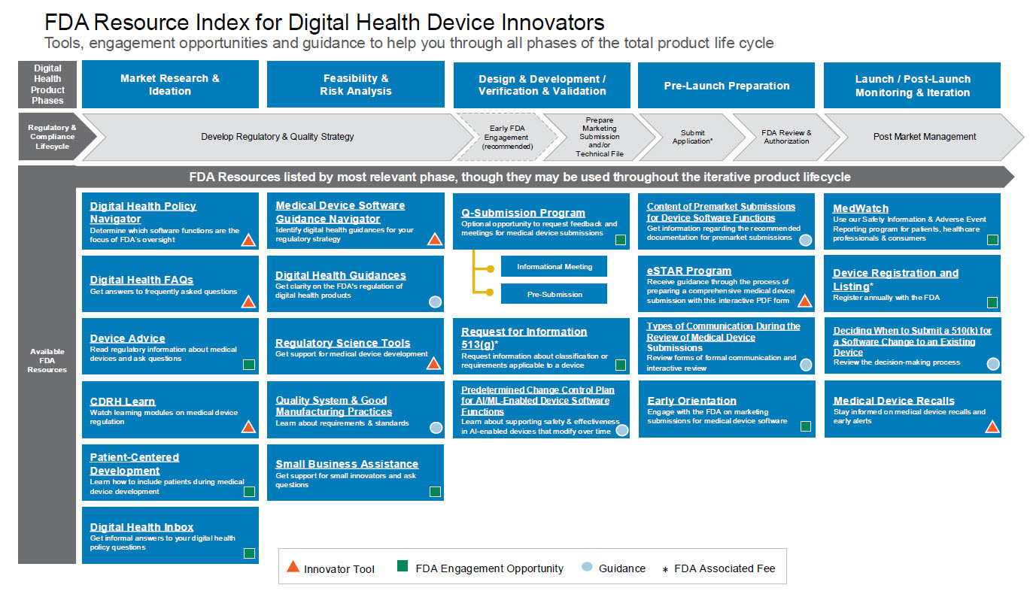This screenshot has width=1033, height=594.
Task: Click blue circle on Quality System & Good Manufacturing card
Action: (x=435, y=428)
